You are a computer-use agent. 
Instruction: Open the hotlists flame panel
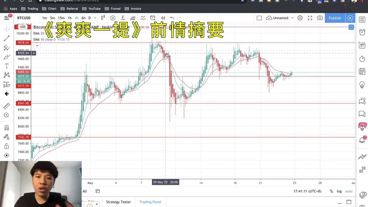click(x=362, y=59)
